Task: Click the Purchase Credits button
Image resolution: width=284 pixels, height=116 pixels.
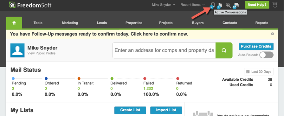Action: [x=256, y=46]
